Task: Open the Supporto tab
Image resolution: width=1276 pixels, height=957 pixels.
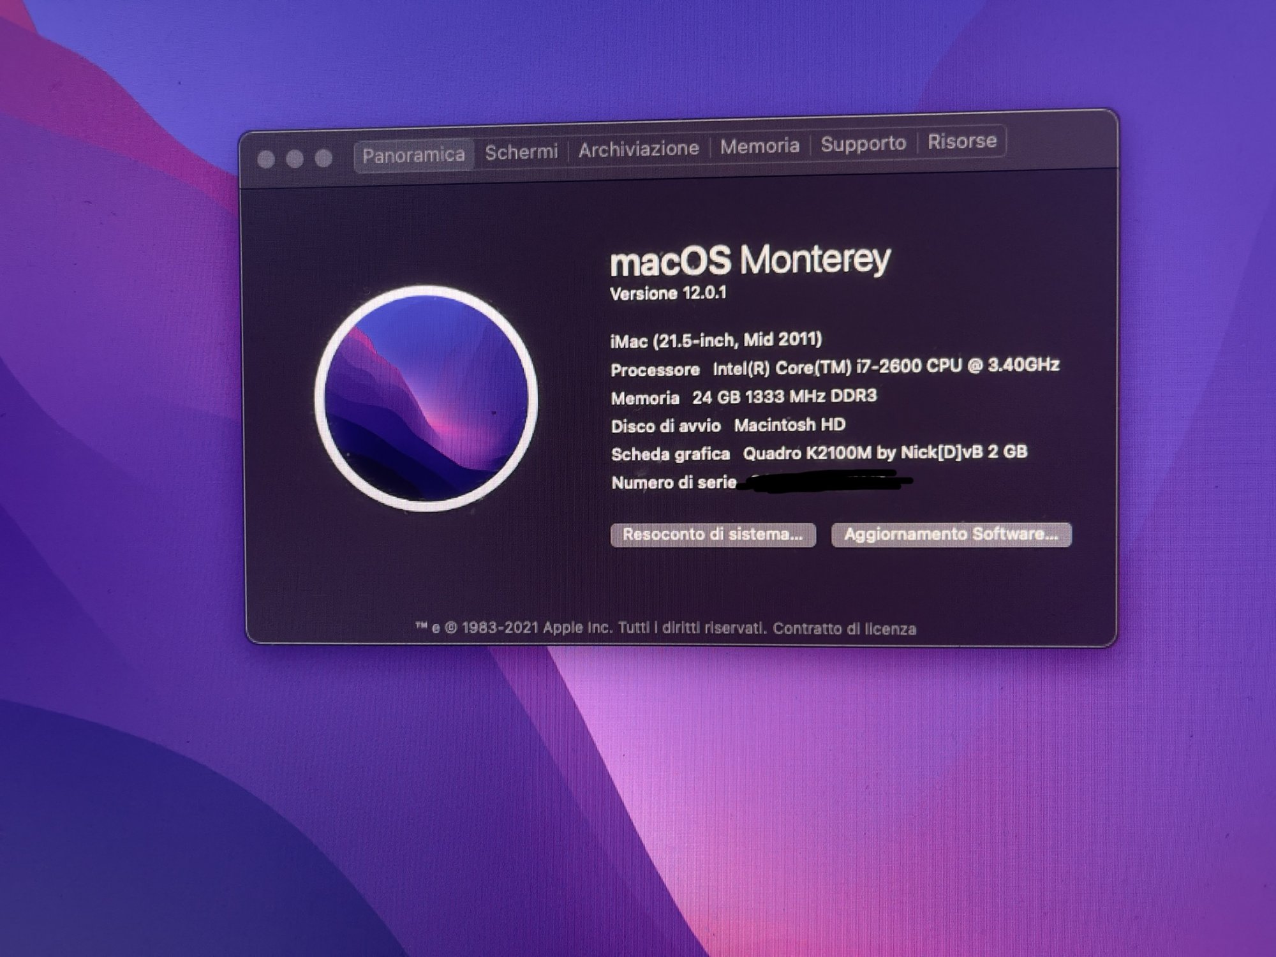Action: click(863, 144)
